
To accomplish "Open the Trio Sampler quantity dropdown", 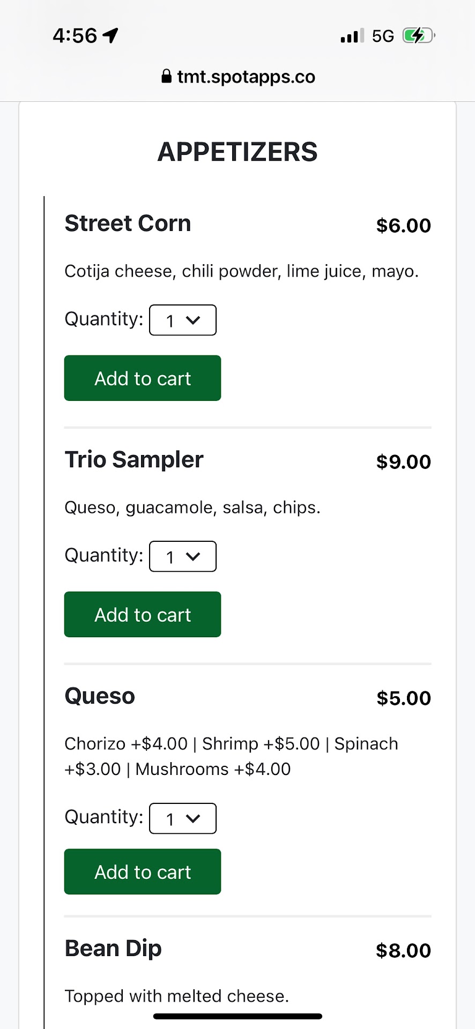I will (183, 557).
